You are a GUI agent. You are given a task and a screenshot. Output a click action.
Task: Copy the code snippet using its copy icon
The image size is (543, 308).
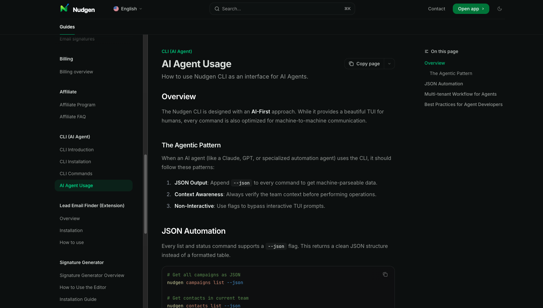click(x=385, y=274)
